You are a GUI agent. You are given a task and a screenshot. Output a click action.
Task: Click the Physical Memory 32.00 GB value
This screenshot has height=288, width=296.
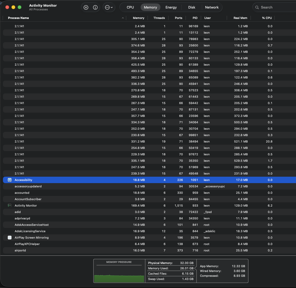pos(187,263)
